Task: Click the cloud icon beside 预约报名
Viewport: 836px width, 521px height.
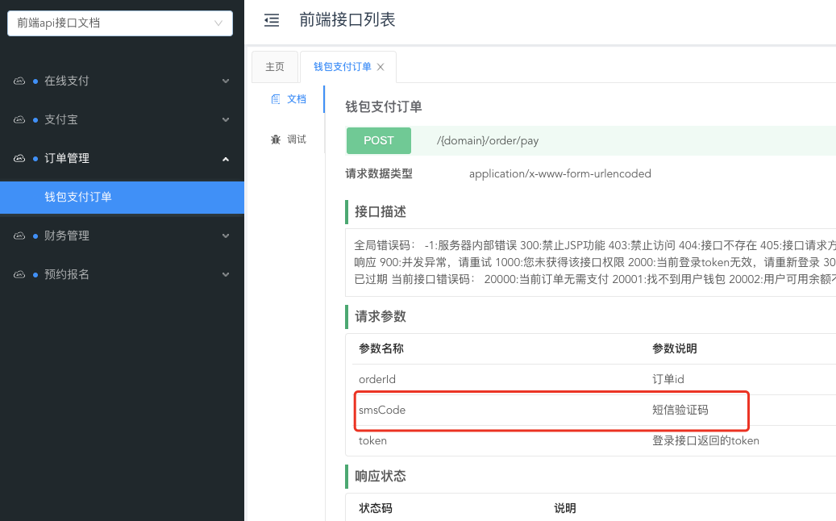Action: click(19, 275)
